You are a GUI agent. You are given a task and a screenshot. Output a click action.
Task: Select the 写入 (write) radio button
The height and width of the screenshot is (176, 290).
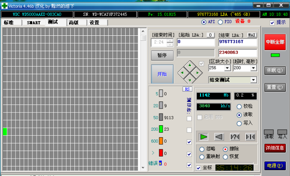click(x=239, y=123)
